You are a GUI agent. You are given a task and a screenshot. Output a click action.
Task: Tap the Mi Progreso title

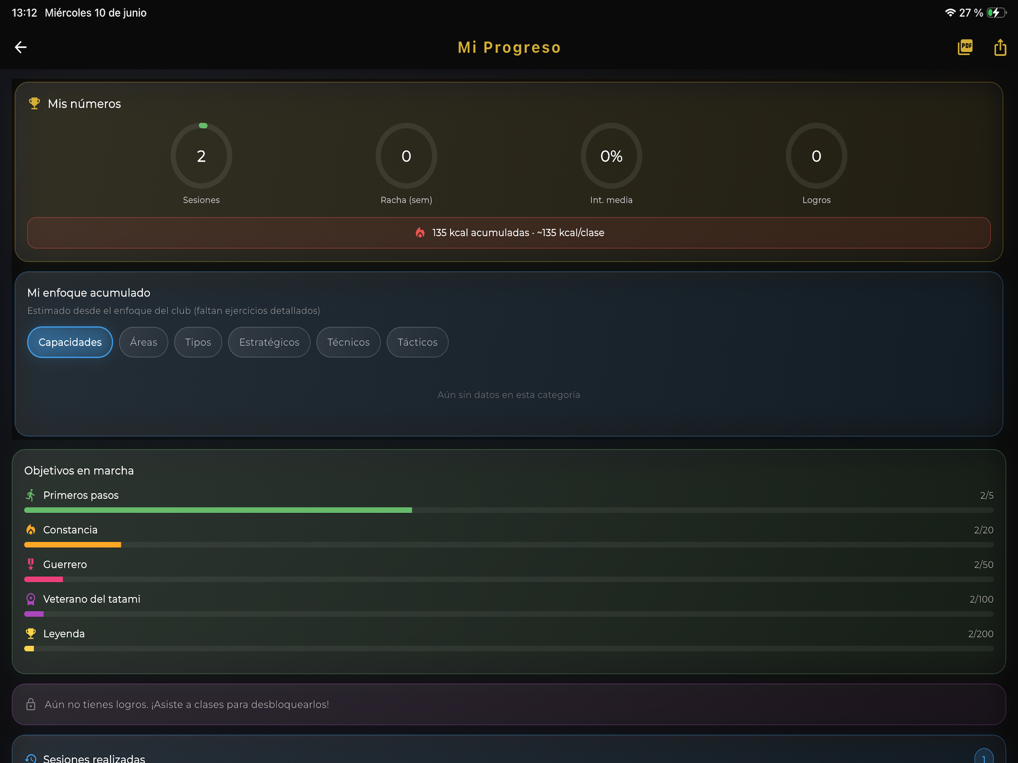tap(509, 47)
